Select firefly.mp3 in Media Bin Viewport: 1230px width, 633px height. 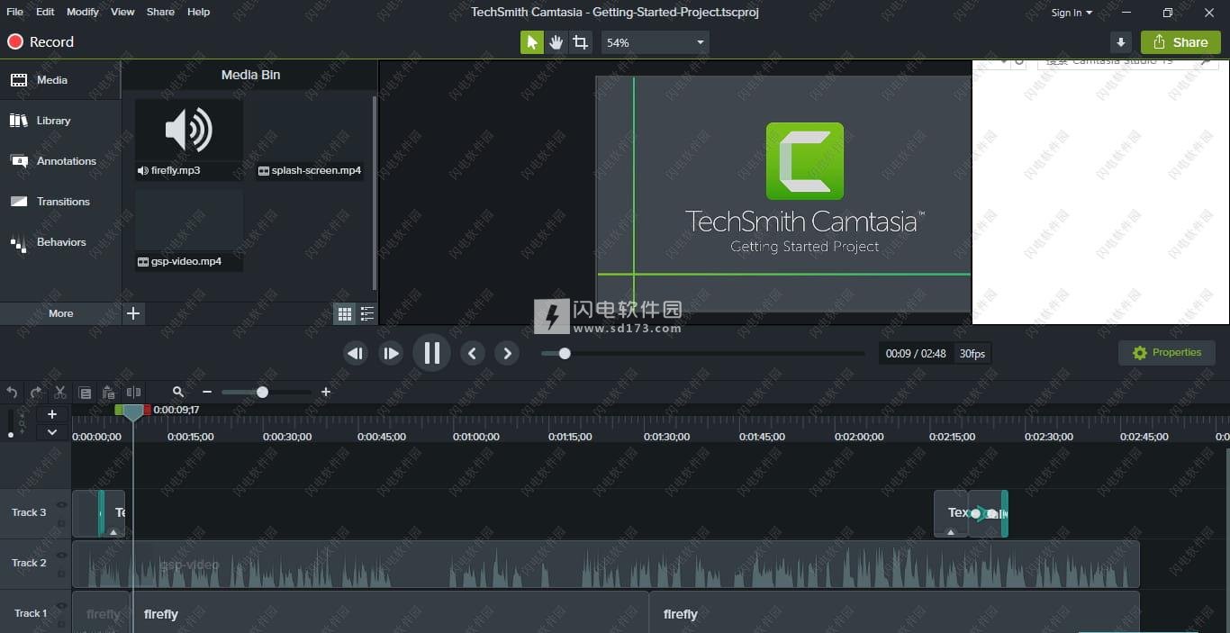(189, 140)
